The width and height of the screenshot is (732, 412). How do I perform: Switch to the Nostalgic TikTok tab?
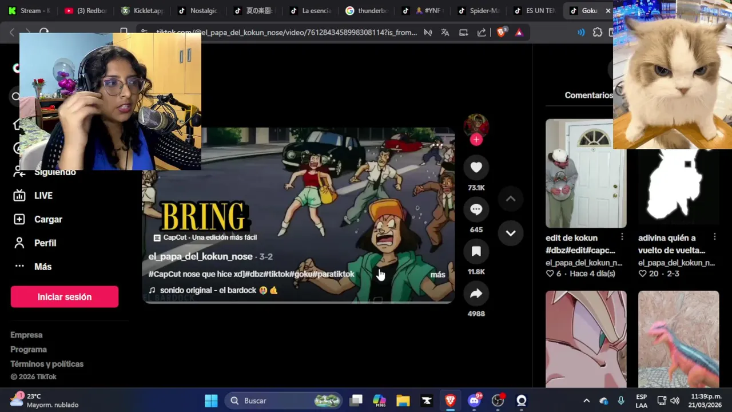[198, 10]
